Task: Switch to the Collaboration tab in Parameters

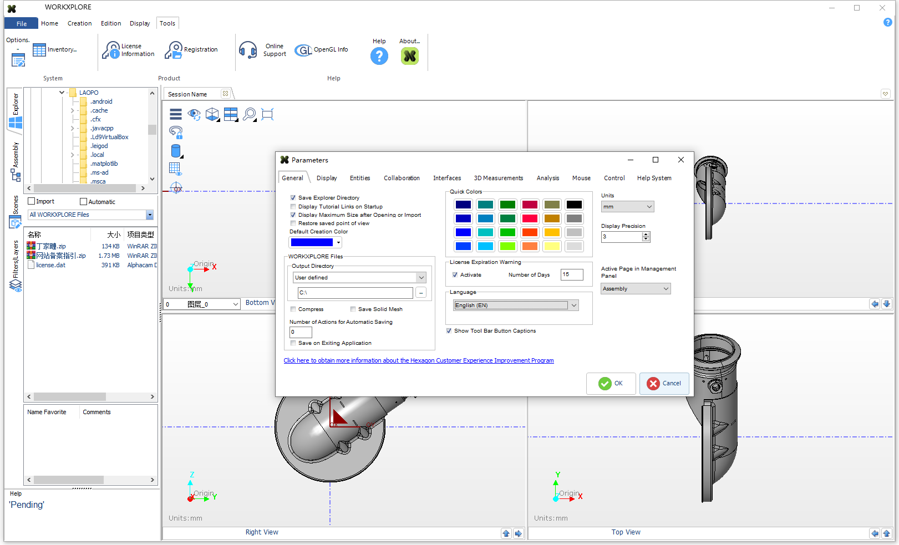Action: click(402, 178)
